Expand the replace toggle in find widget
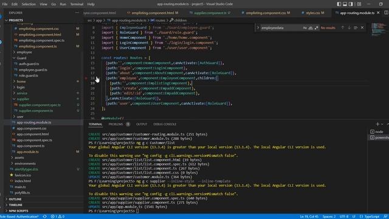Image resolution: width=389 pixels, height=219 pixels. [258, 27]
